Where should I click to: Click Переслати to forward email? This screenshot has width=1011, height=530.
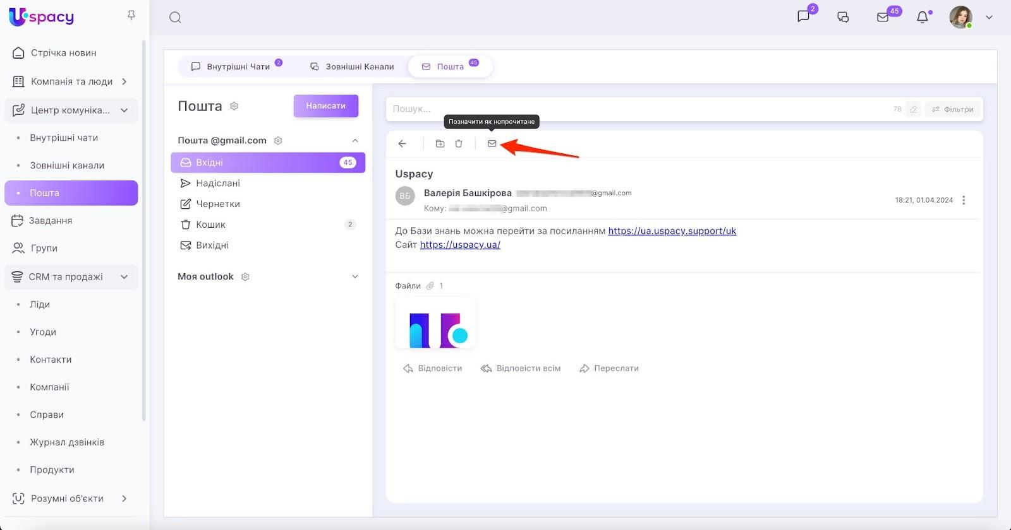609,368
